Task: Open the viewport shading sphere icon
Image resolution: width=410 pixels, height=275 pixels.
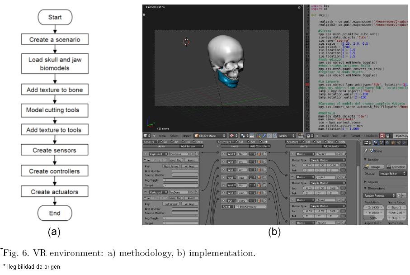Action: pos(233,135)
